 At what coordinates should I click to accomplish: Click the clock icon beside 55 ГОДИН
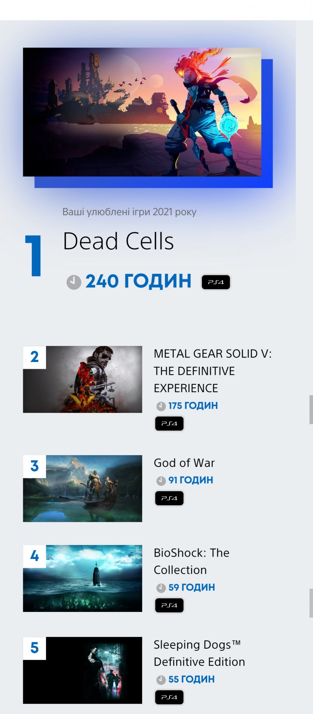[161, 679]
